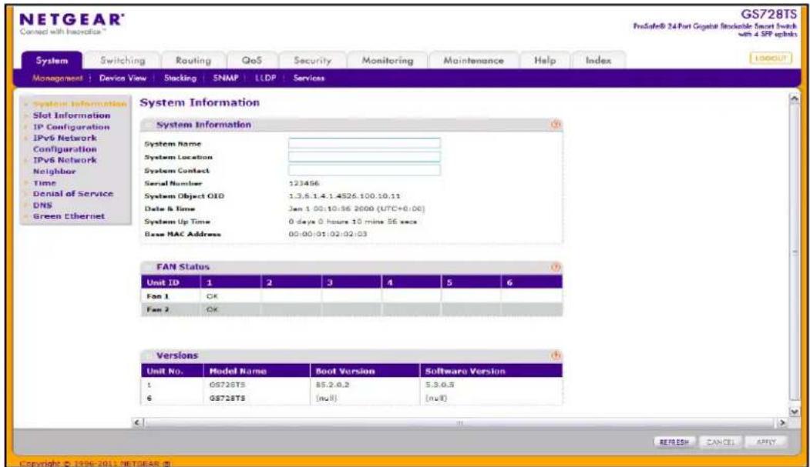This screenshot has width=810, height=467.
Task: Click the horizontal scrollbar track
Action: tap(460, 422)
